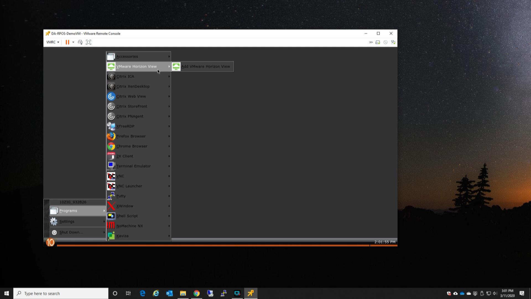Choose Shut Down... in start menu
The image size is (531, 299).
point(78,233)
